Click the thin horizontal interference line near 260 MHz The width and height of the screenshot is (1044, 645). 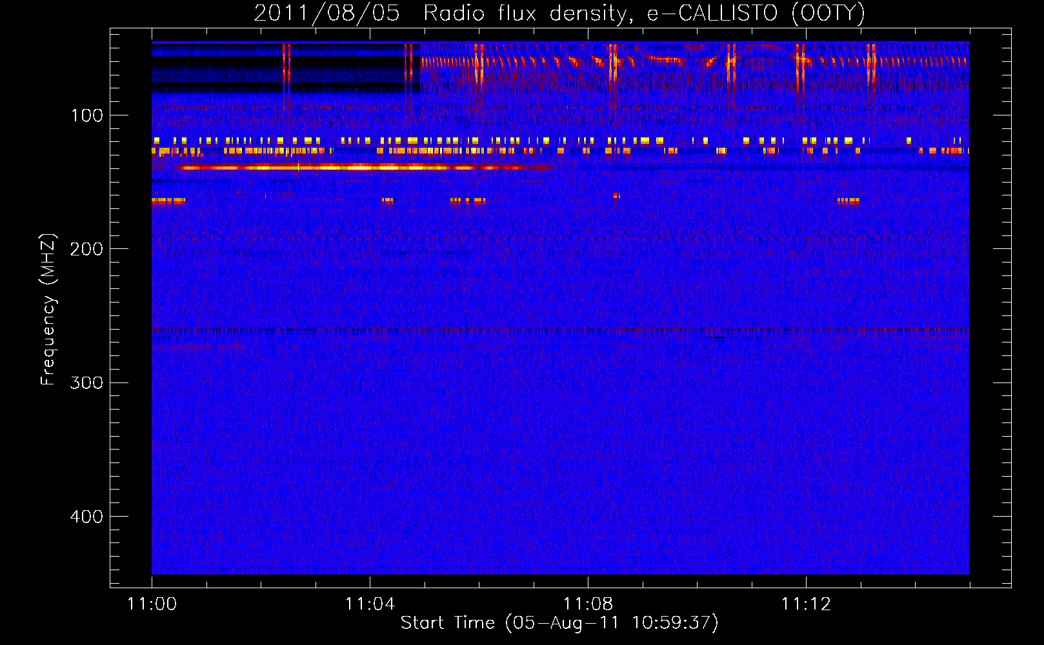[560, 331]
